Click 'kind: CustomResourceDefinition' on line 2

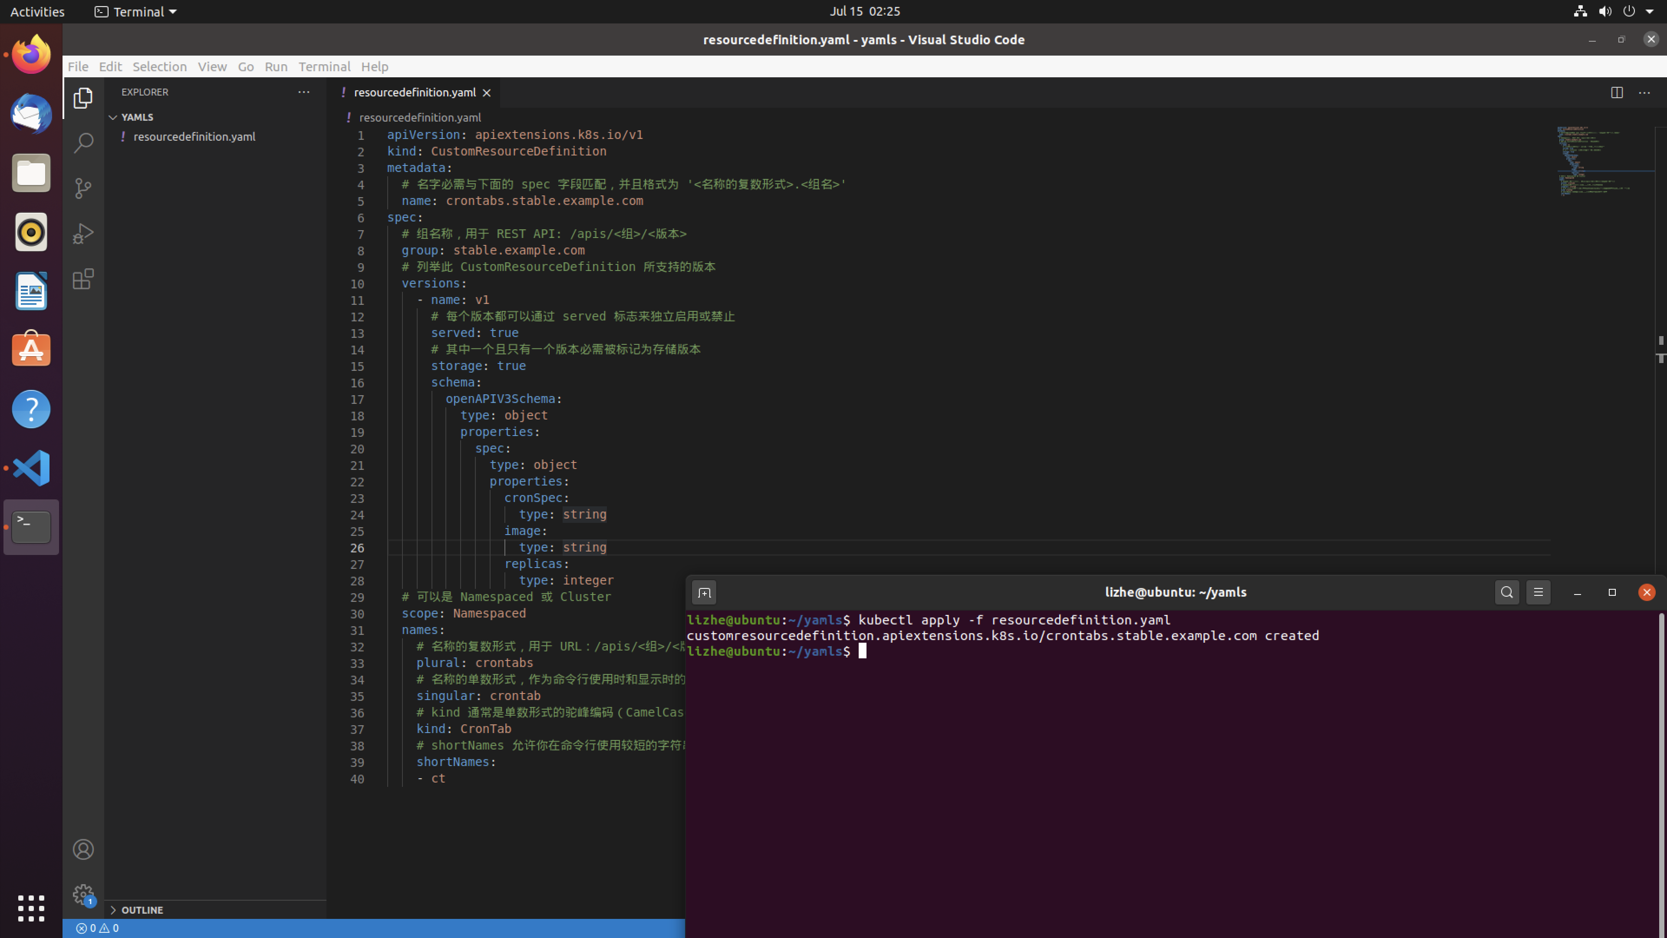coord(496,151)
